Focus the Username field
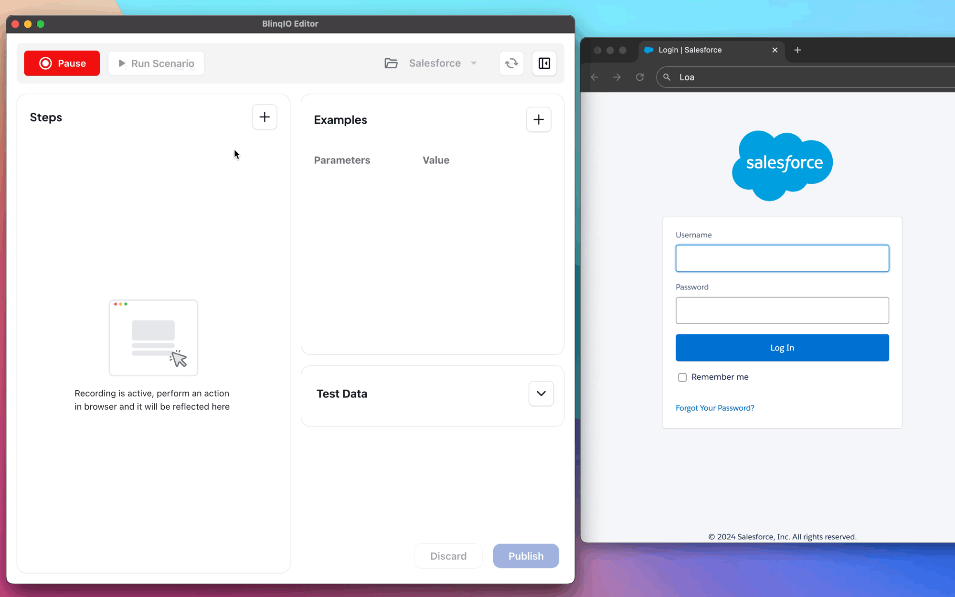 [x=782, y=258]
